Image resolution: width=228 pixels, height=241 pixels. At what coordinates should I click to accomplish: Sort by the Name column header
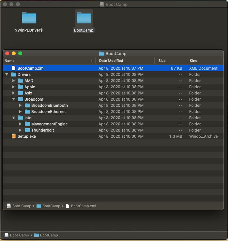(49, 61)
